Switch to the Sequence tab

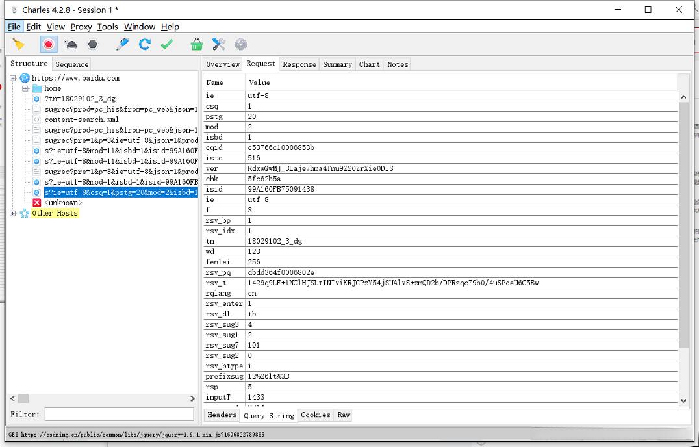point(71,64)
